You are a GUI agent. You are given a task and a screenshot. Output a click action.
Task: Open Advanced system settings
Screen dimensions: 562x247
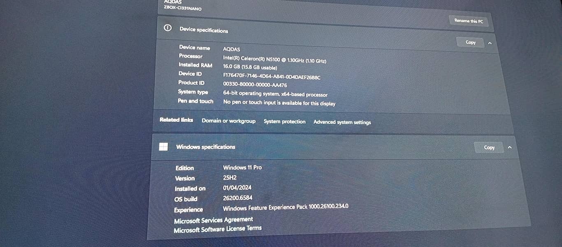pyautogui.click(x=342, y=122)
